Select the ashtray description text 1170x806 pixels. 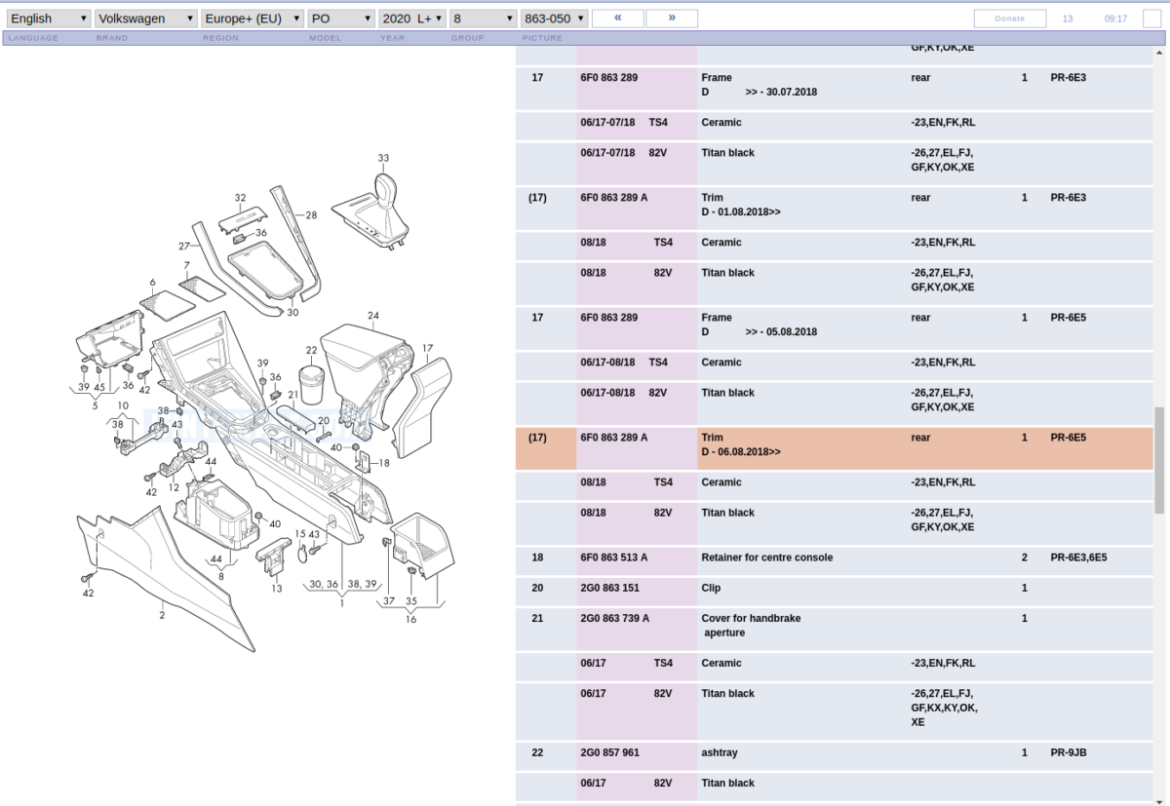coord(721,752)
